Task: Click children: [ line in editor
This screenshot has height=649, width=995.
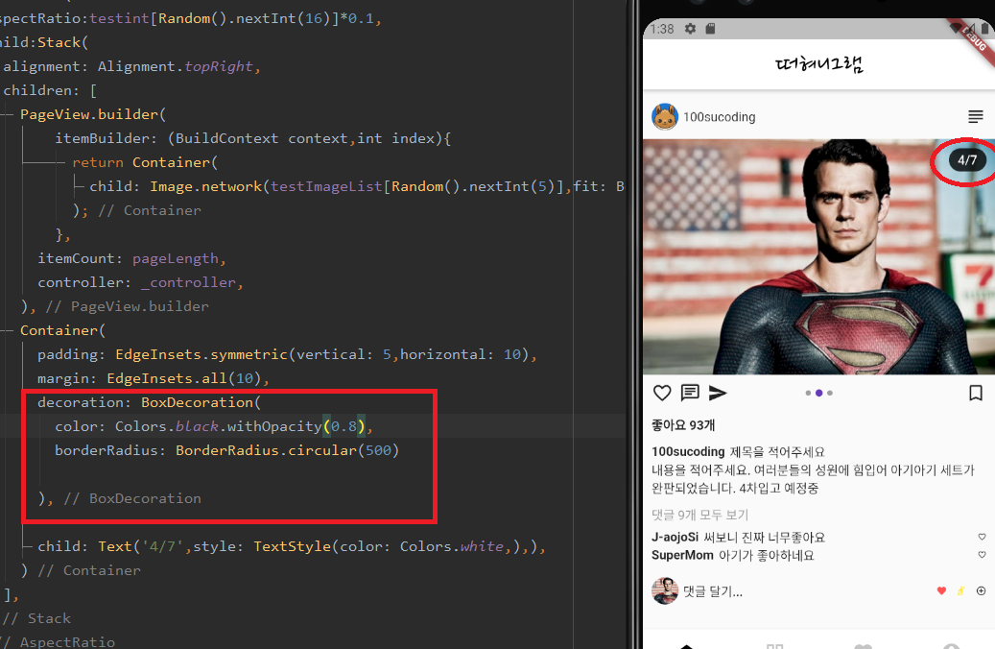Action: pyautogui.click(x=50, y=91)
